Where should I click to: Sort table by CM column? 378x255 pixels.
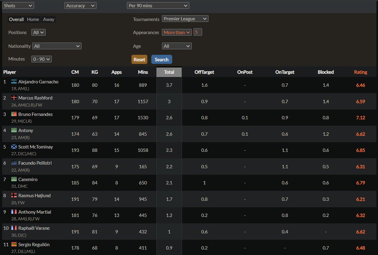75,72
